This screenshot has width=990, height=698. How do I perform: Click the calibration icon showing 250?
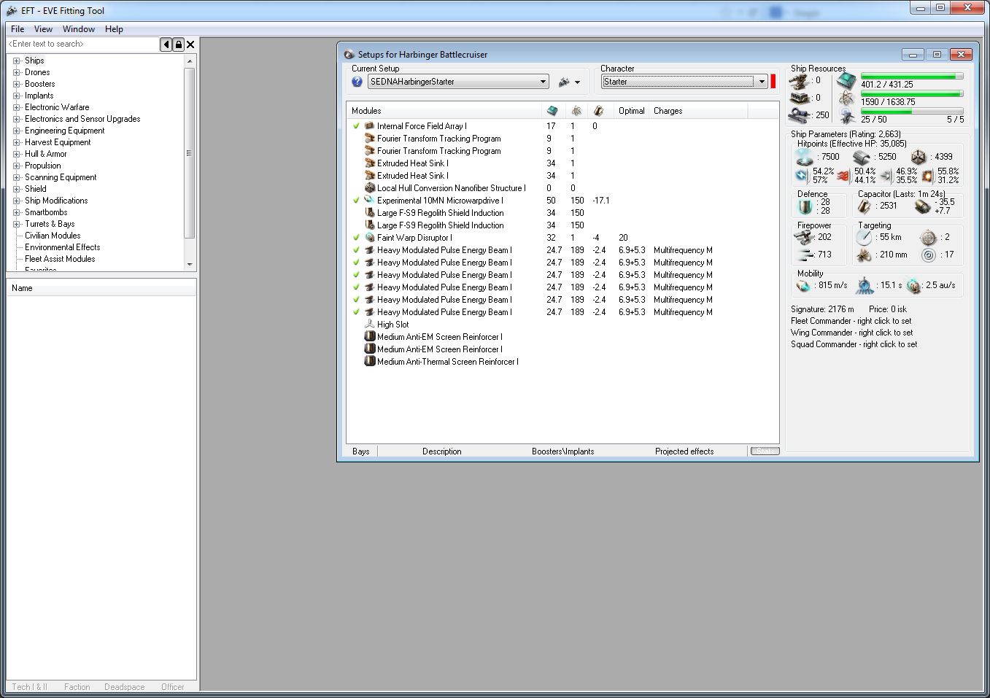tap(800, 115)
